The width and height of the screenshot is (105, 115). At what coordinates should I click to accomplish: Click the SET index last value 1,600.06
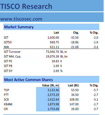click(x=53, y=37)
